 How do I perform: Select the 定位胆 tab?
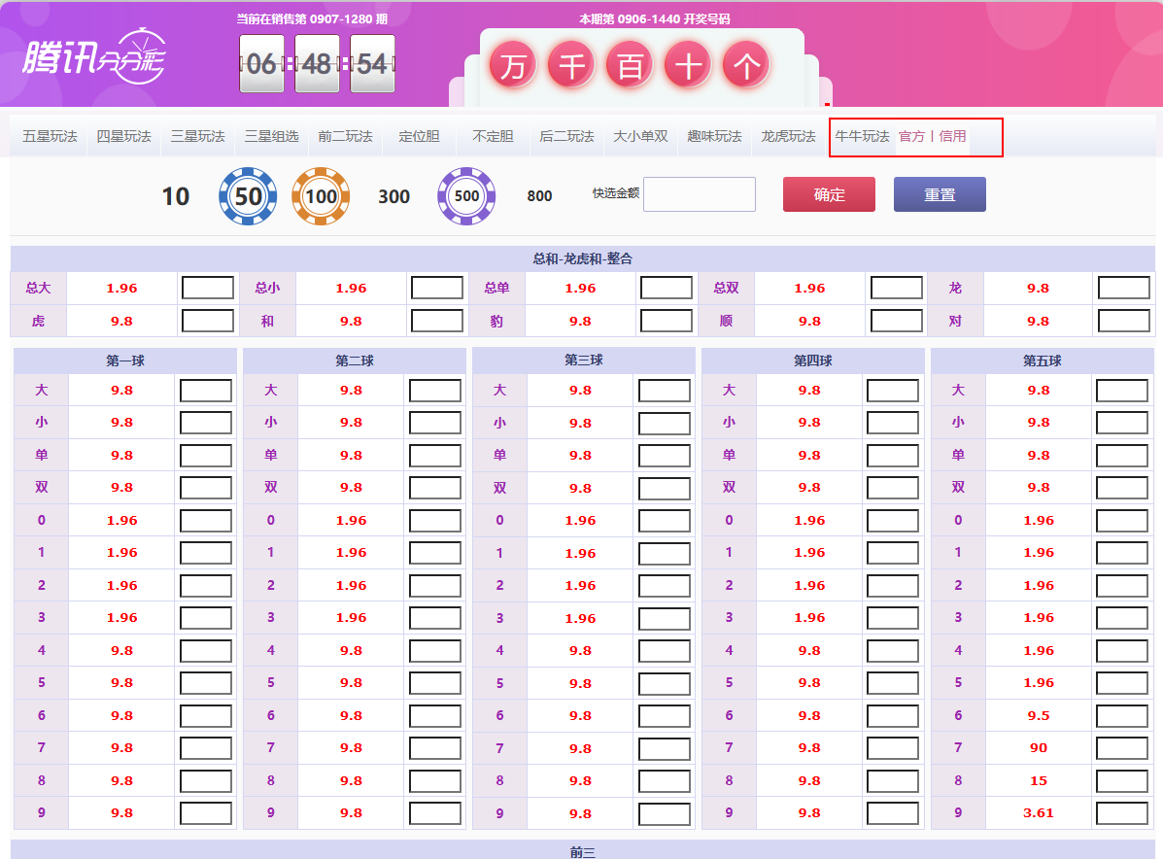(x=419, y=136)
